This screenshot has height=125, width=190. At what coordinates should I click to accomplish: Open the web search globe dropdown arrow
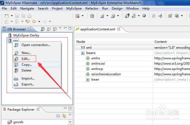click(x=182, y=16)
